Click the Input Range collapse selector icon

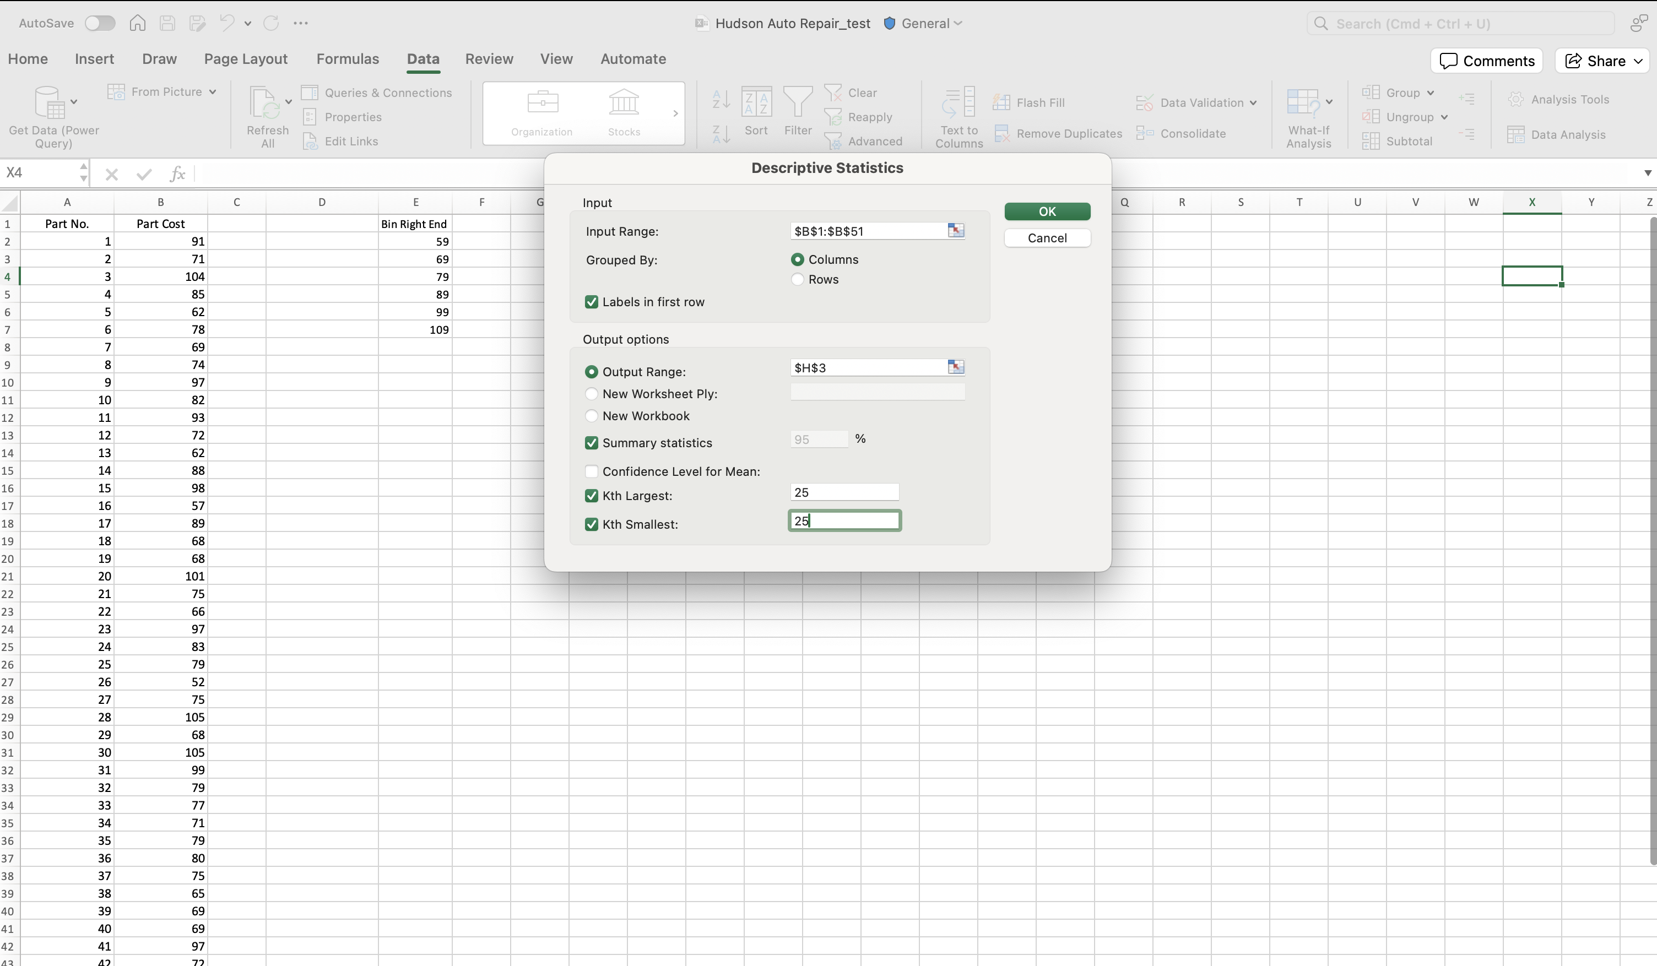click(x=955, y=230)
